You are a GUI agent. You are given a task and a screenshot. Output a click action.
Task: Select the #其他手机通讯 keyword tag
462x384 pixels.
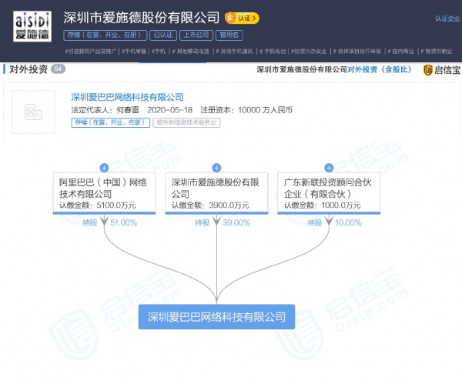(x=234, y=52)
